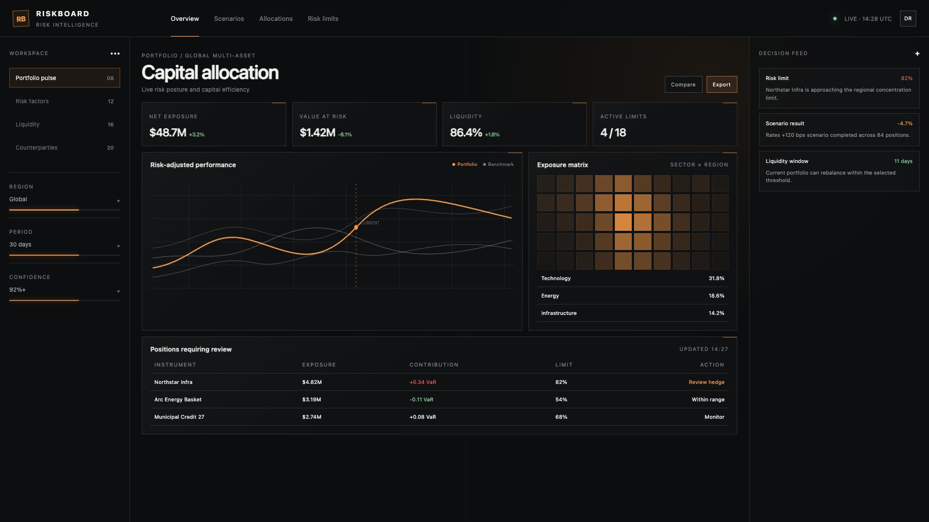Image resolution: width=929 pixels, height=522 pixels.
Task: Switch to the Overview tab
Action: 185,19
